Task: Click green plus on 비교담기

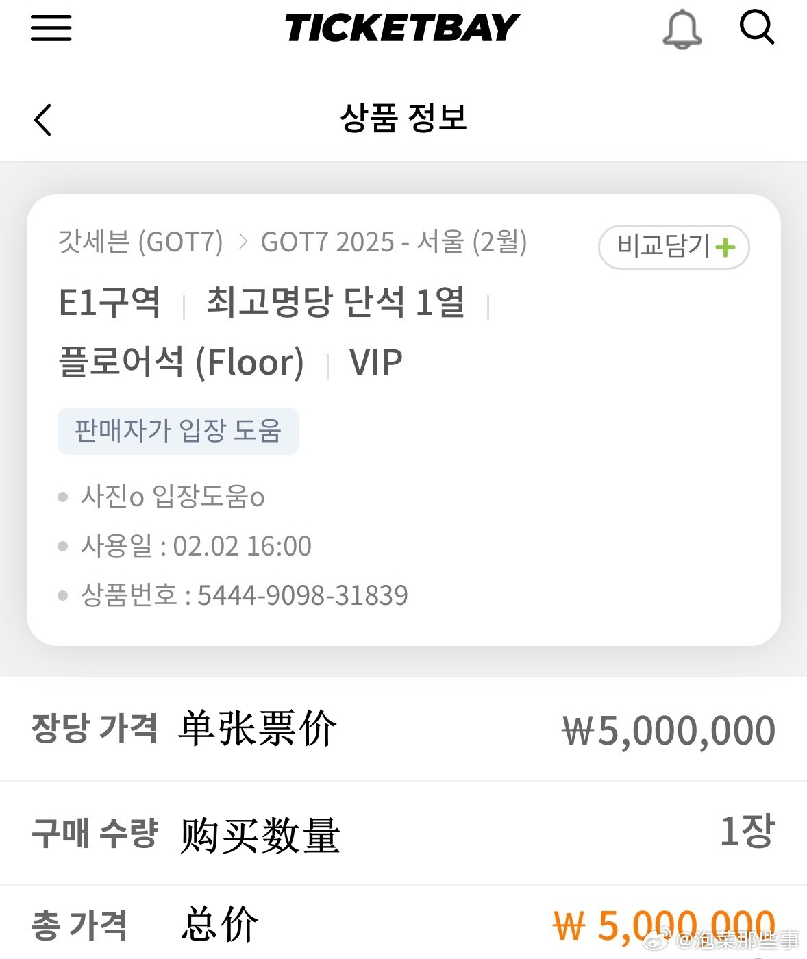Action: click(x=725, y=247)
